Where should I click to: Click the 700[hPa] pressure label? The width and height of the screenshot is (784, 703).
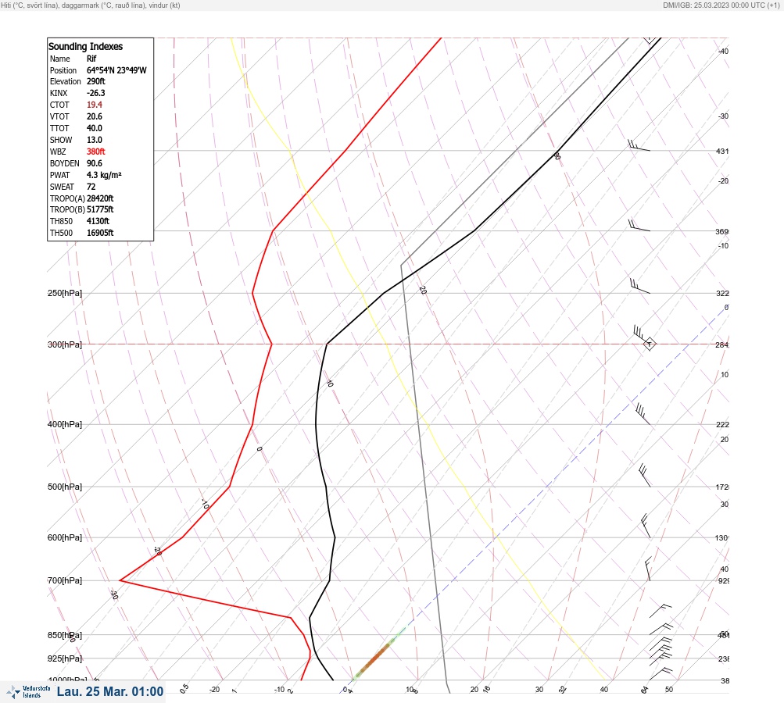[65, 580]
